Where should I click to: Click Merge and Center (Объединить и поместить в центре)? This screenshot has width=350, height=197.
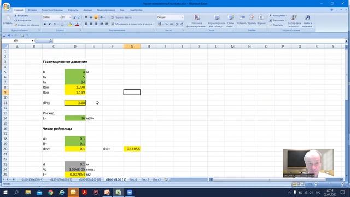tap(132, 24)
